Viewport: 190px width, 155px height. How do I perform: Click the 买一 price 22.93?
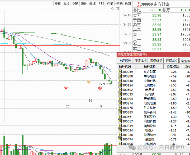(x=157, y=40)
